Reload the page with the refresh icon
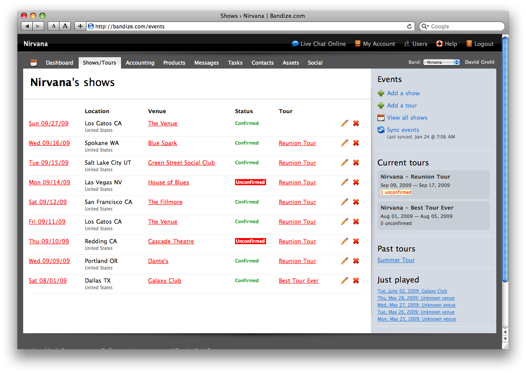 pos(409,26)
